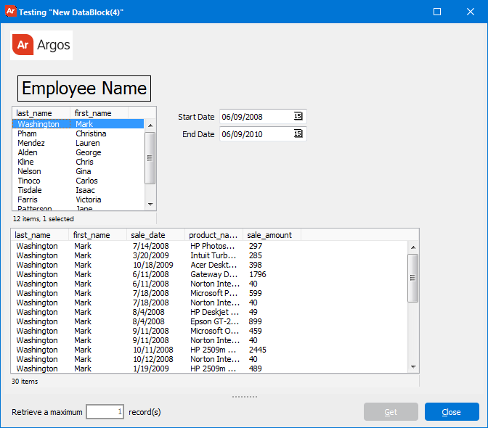Select employee Pham Christina
This screenshot has height=428, width=488.
click(78, 133)
